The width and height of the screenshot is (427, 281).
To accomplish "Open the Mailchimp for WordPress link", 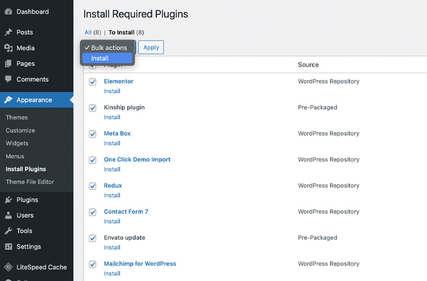I will 140,264.
